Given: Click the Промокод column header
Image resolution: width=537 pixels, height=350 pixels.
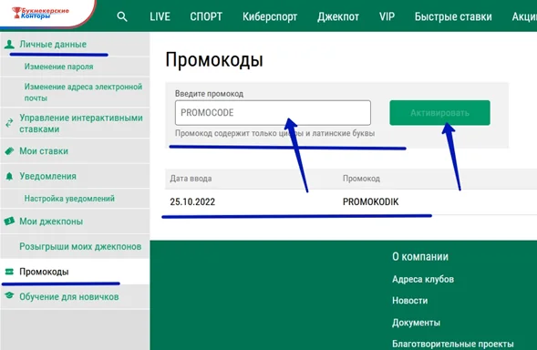Looking at the screenshot, I should [x=361, y=179].
